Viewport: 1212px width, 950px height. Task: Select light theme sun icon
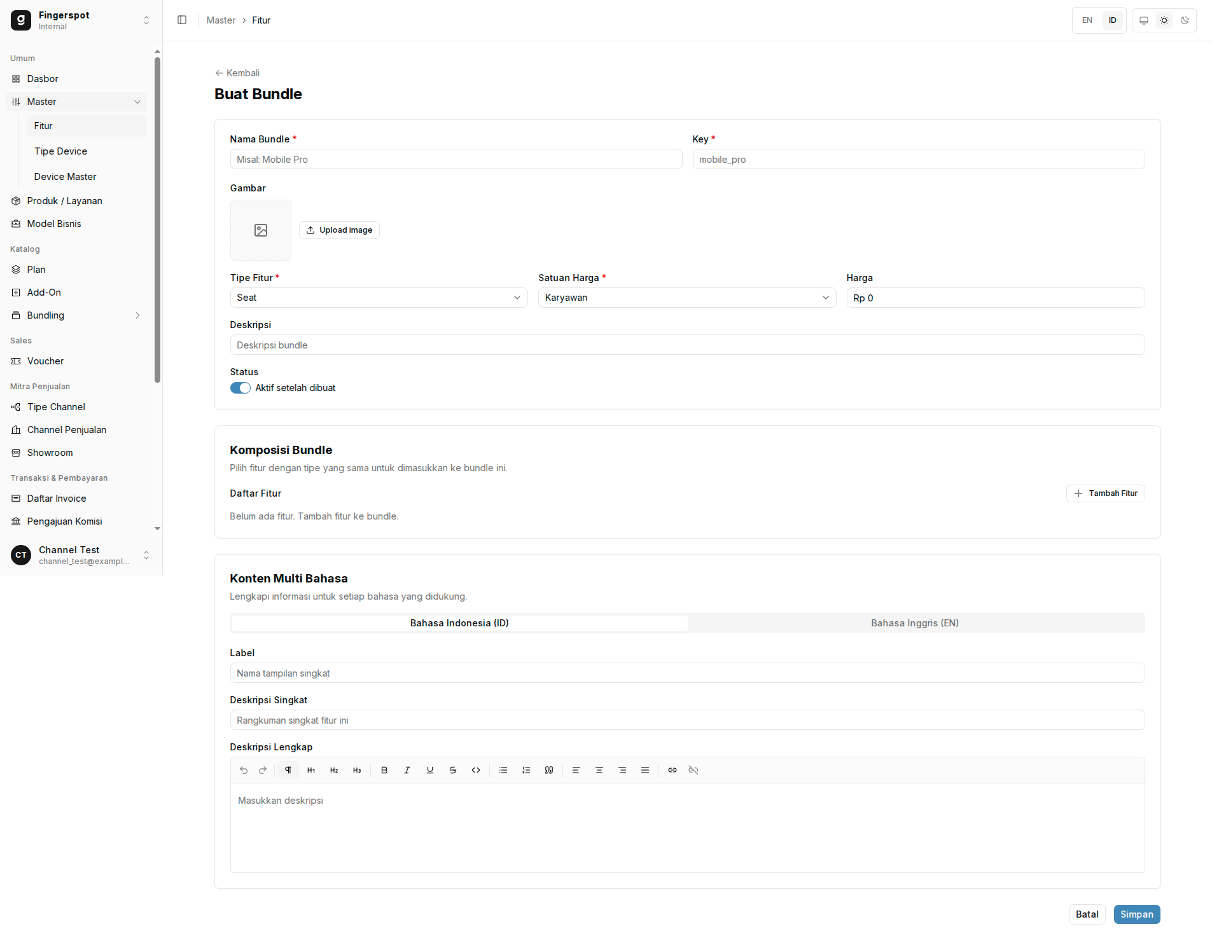[1164, 20]
